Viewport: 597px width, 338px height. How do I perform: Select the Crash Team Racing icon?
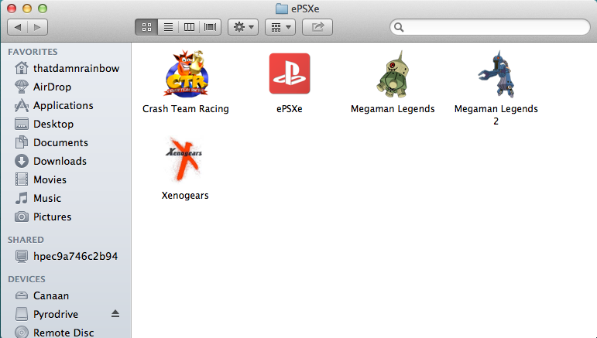tap(186, 73)
